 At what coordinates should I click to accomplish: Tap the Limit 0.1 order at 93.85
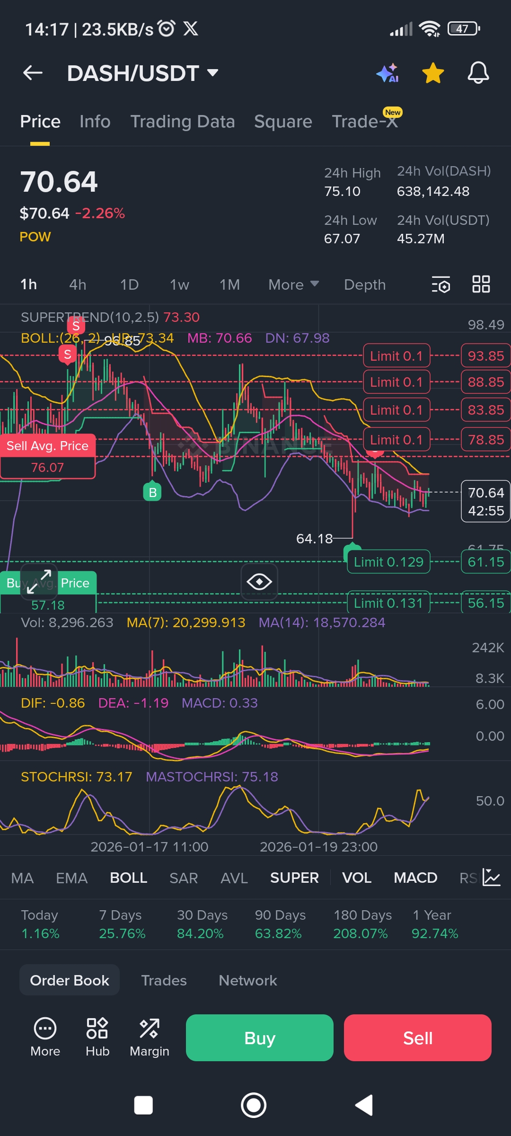click(396, 355)
